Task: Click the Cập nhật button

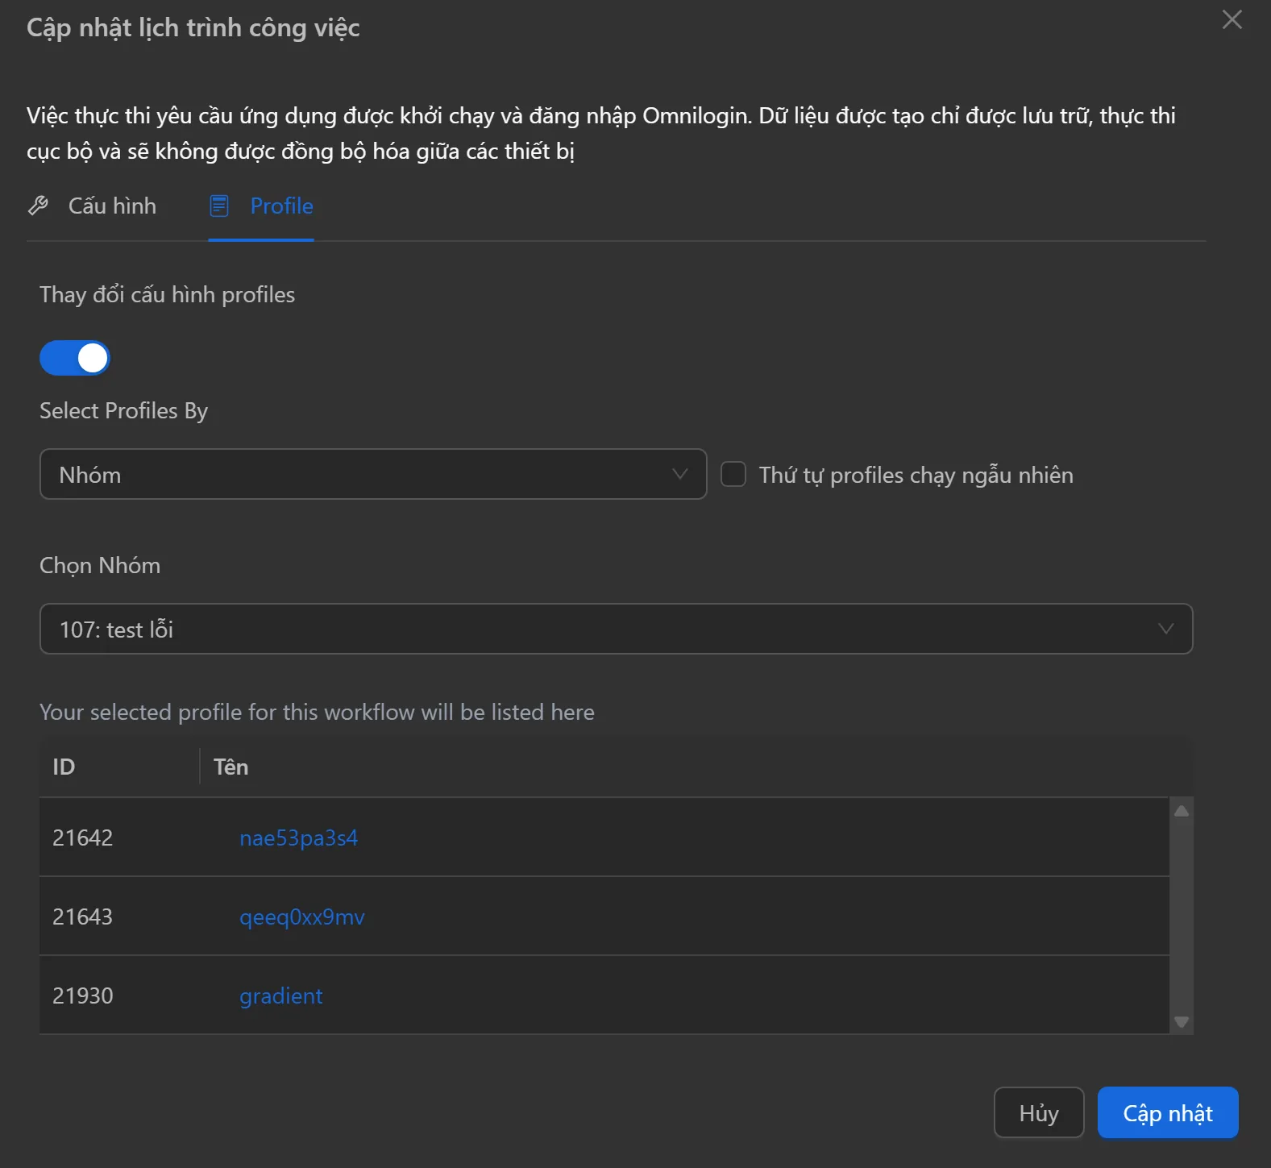Action: tap(1167, 1112)
